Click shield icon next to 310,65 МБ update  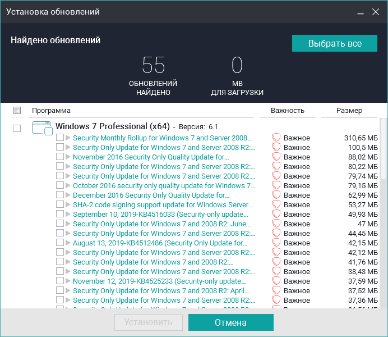(276, 138)
